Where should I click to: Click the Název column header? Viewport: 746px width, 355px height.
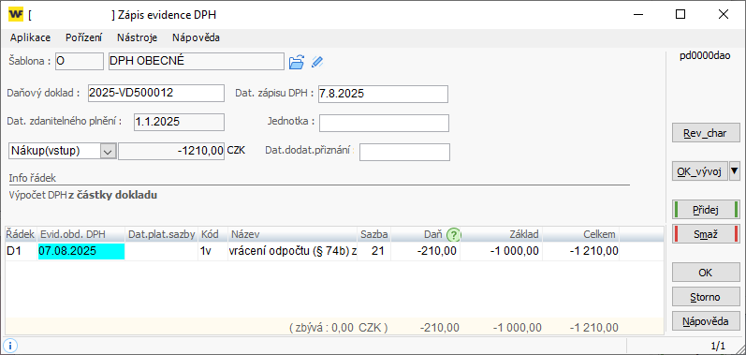(x=293, y=234)
